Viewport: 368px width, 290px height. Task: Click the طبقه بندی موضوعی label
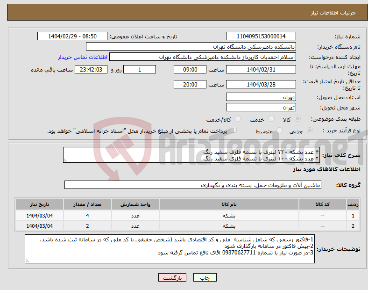click(x=336, y=119)
